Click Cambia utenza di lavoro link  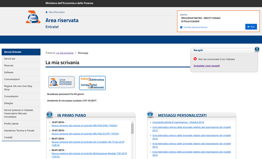tap(195, 27)
